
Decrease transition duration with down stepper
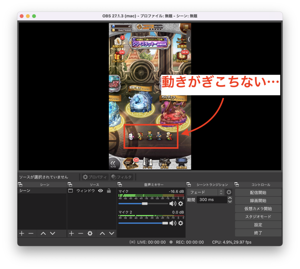coord(230,201)
